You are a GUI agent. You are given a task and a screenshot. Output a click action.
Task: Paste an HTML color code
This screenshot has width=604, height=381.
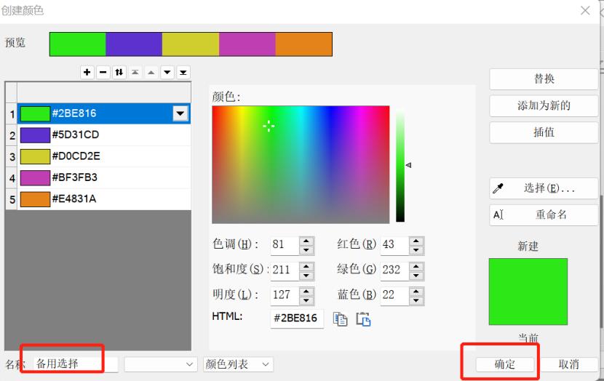coord(363,319)
